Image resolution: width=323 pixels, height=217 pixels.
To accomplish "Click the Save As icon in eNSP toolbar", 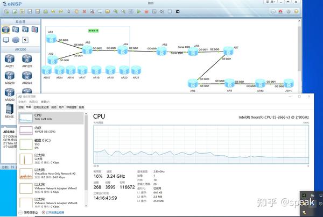I will 38,11.
